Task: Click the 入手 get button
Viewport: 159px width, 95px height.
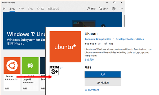Action: pos(103,74)
